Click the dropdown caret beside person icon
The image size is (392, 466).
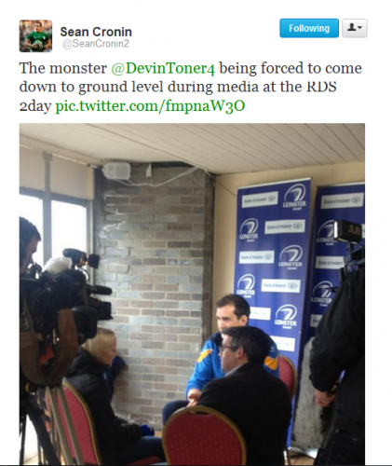click(360, 28)
